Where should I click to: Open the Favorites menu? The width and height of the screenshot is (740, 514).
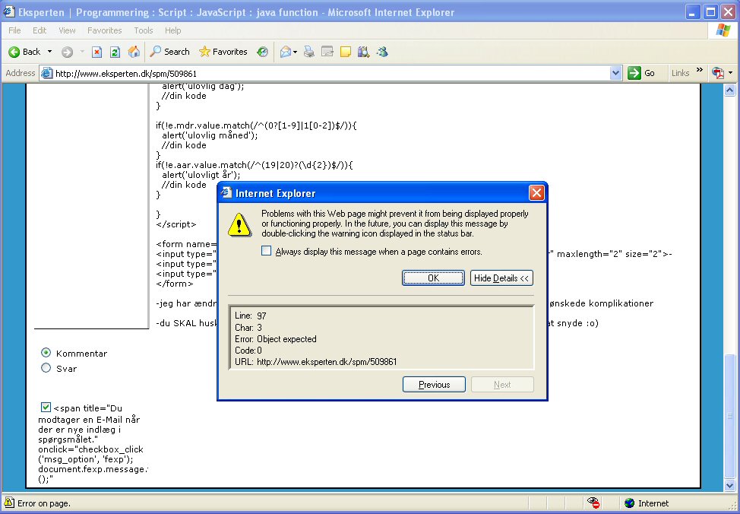pos(105,30)
